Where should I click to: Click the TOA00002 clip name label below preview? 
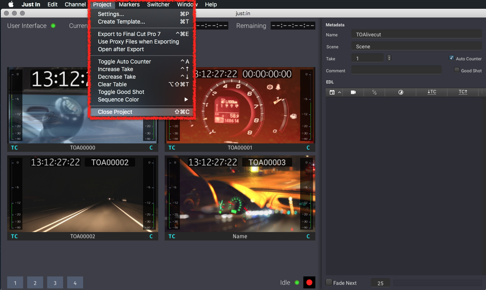(83, 236)
